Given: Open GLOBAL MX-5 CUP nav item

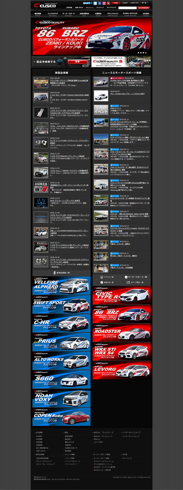Looking at the screenshot, I should coord(130,14).
